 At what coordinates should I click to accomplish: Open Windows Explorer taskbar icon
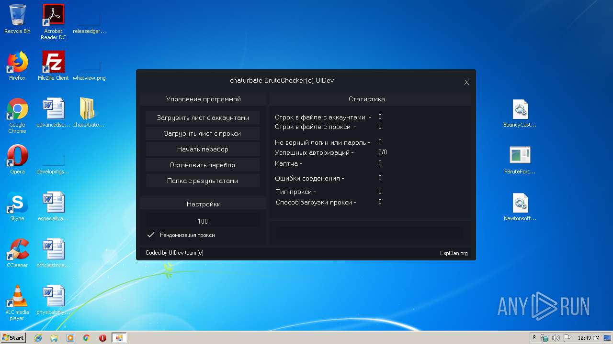pyautogui.click(x=54, y=338)
